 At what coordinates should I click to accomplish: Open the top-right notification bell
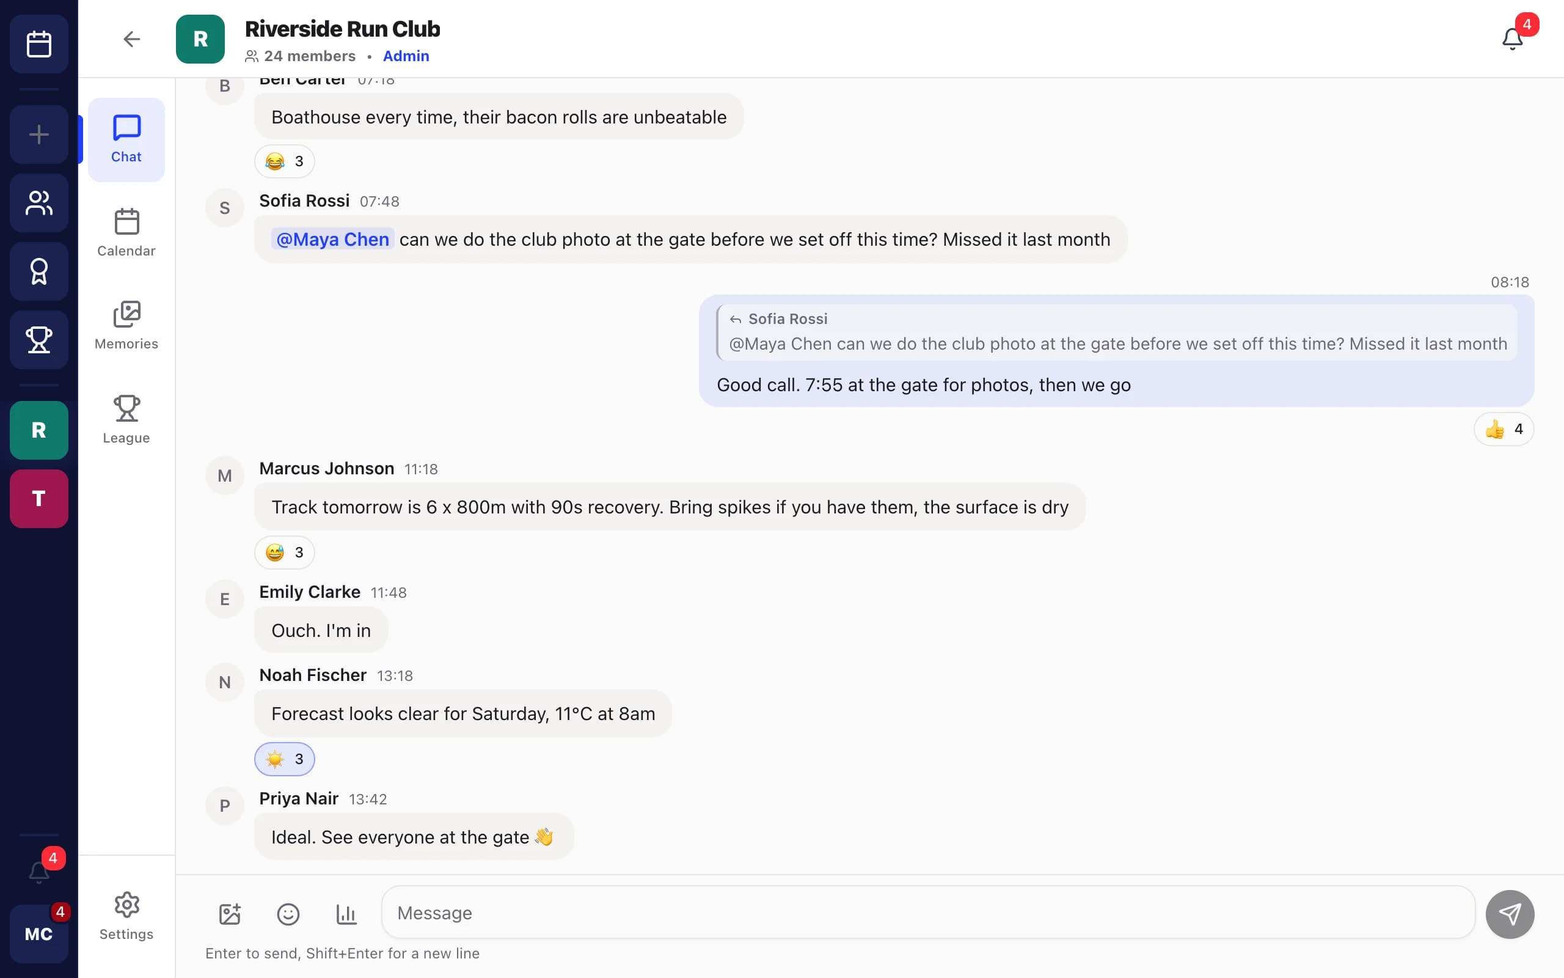(x=1512, y=39)
